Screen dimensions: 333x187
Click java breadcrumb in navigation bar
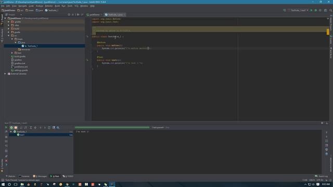(40, 10)
